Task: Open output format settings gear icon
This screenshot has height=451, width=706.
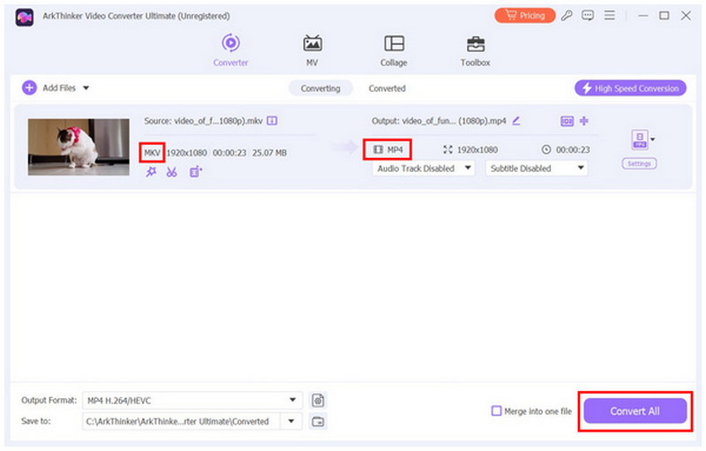Action: pos(318,400)
